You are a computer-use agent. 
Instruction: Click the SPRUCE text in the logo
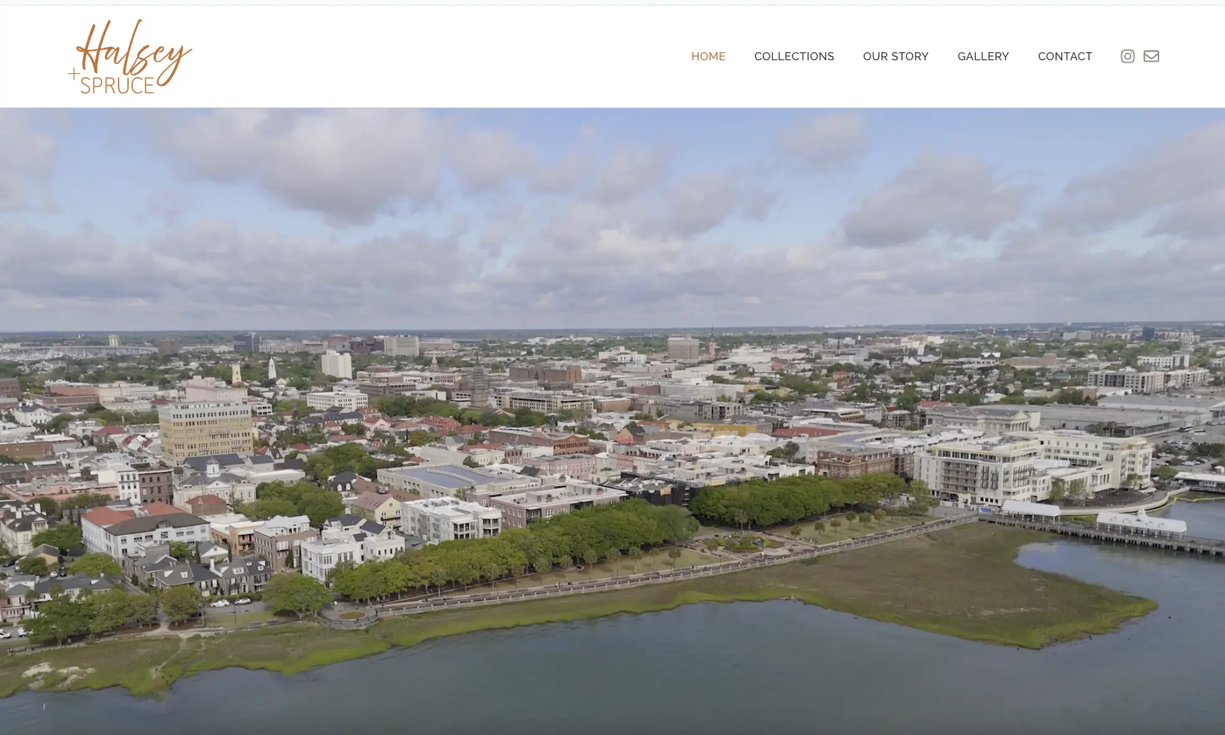(117, 85)
